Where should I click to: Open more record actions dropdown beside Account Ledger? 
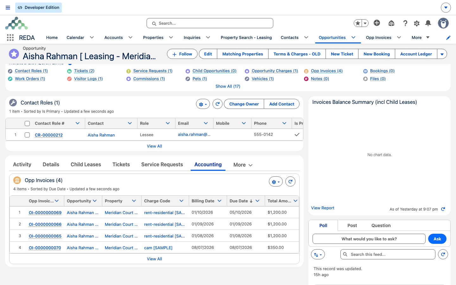tap(442, 54)
